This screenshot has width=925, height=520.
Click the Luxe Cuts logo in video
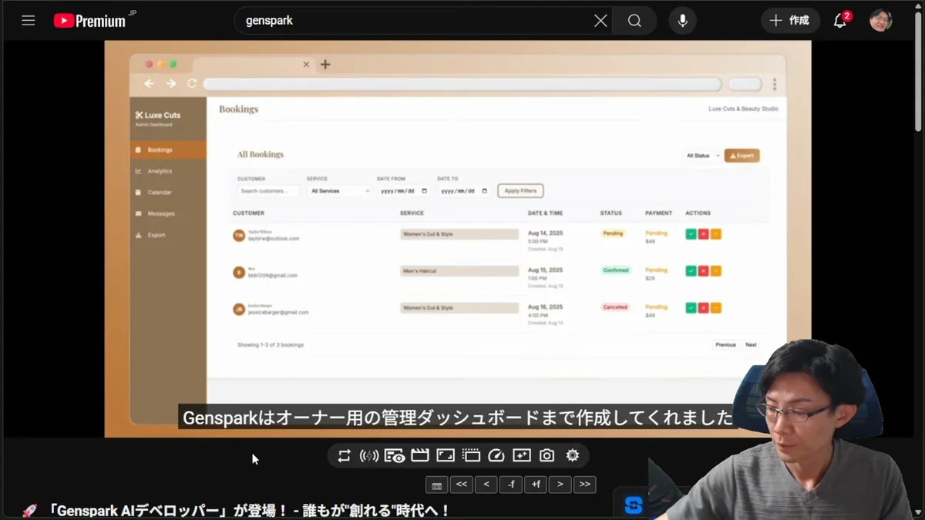[x=158, y=116]
